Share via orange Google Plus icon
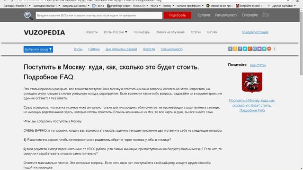This screenshot has height=170, width=303. click(x=250, y=49)
